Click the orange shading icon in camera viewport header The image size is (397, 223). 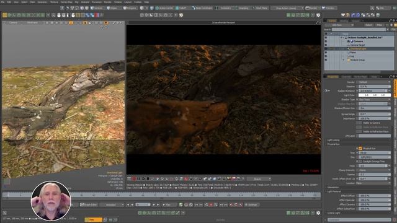pyautogui.click(x=71, y=23)
